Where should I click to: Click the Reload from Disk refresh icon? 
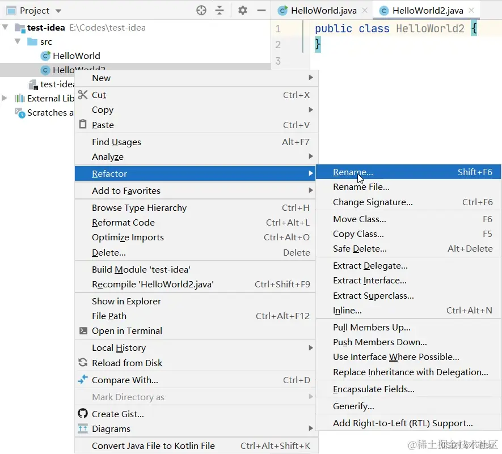click(83, 363)
